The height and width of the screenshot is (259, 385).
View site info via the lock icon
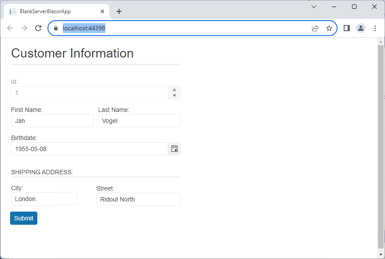(x=56, y=28)
